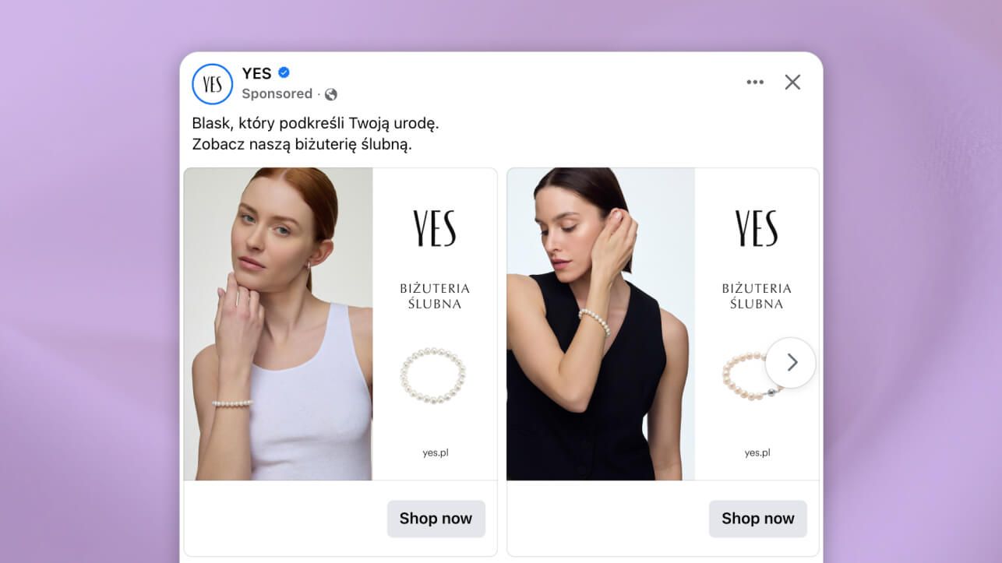This screenshot has height=563, width=1002.
Task: Click the white pearl bracelet product image
Action: click(x=433, y=375)
